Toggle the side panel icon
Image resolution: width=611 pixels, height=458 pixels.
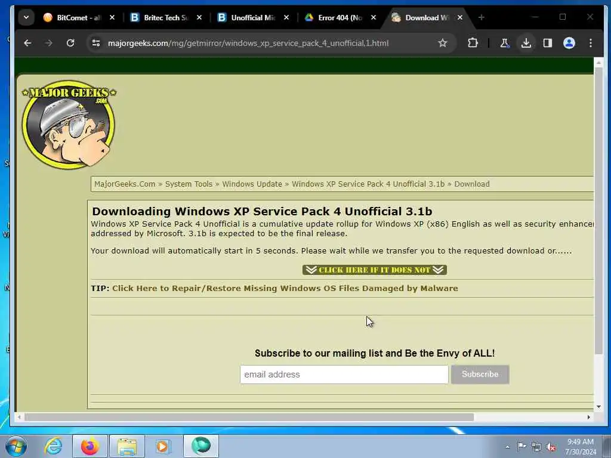548,43
